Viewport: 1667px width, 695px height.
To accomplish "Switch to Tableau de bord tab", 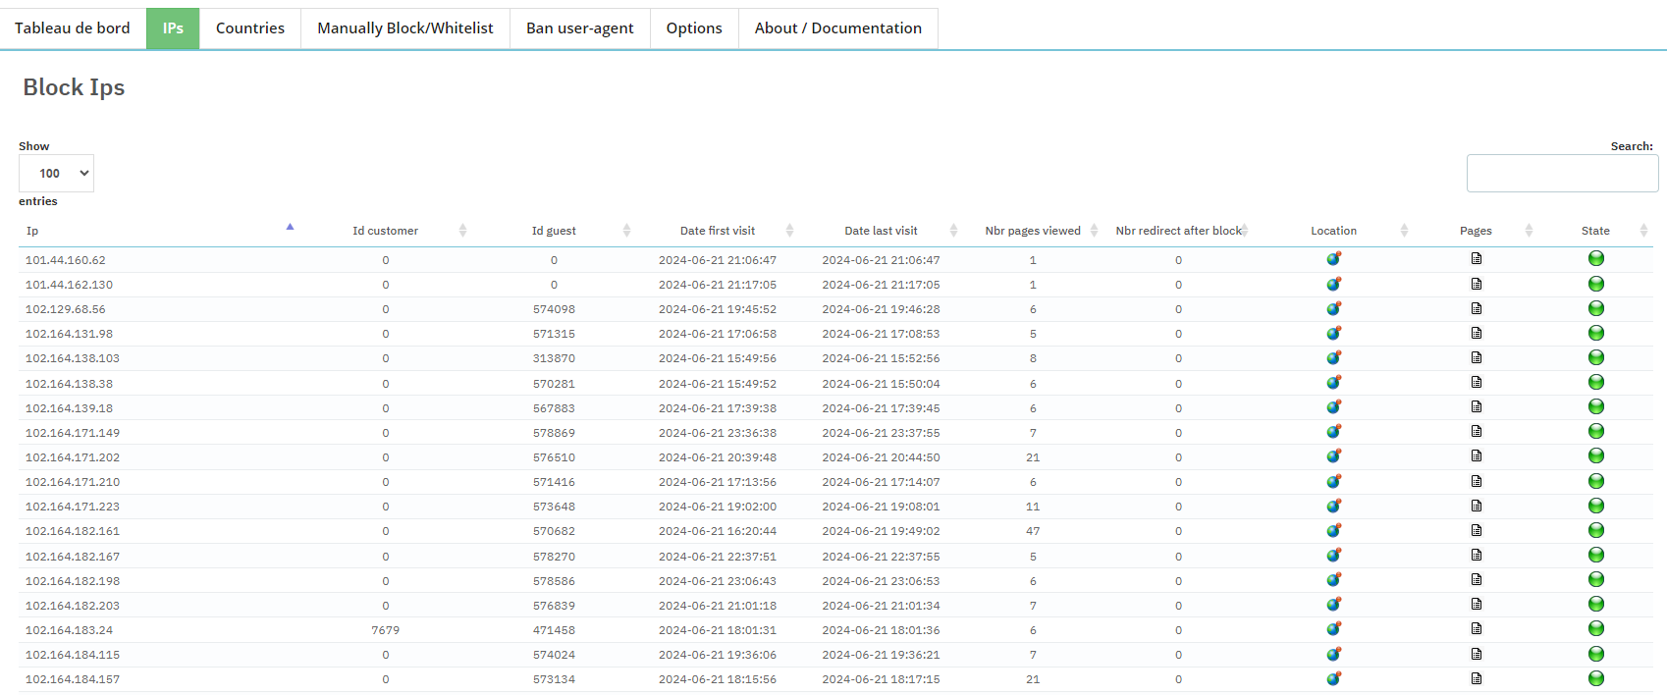I will [x=73, y=28].
